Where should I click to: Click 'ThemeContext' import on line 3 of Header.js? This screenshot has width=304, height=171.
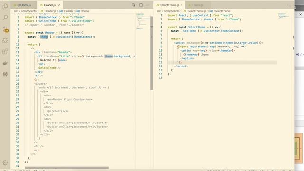48,17
